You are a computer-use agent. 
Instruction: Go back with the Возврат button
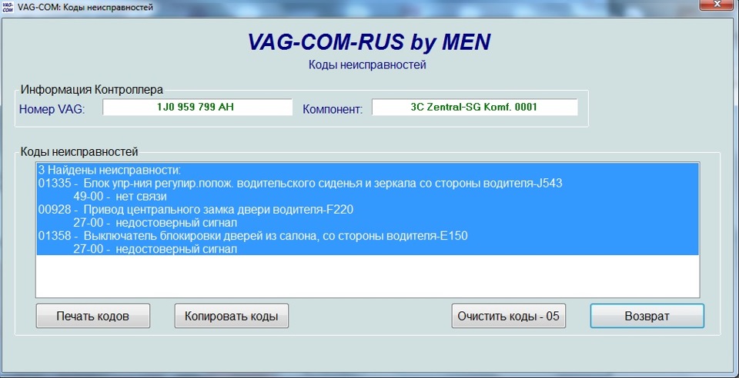[x=647, y=316]
